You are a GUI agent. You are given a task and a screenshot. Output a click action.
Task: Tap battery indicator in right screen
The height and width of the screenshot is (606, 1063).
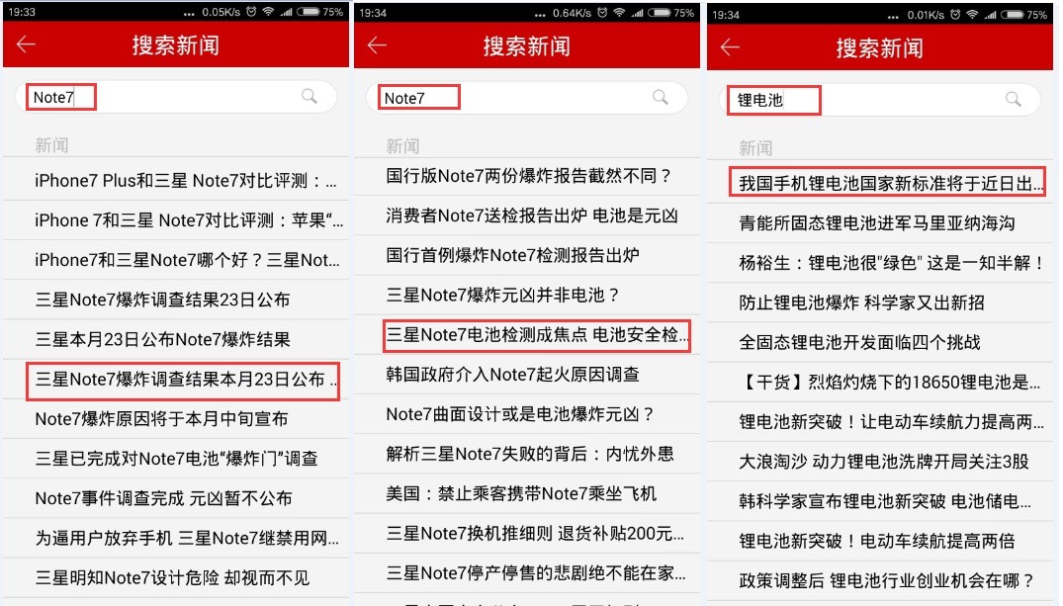(1012, 14)
